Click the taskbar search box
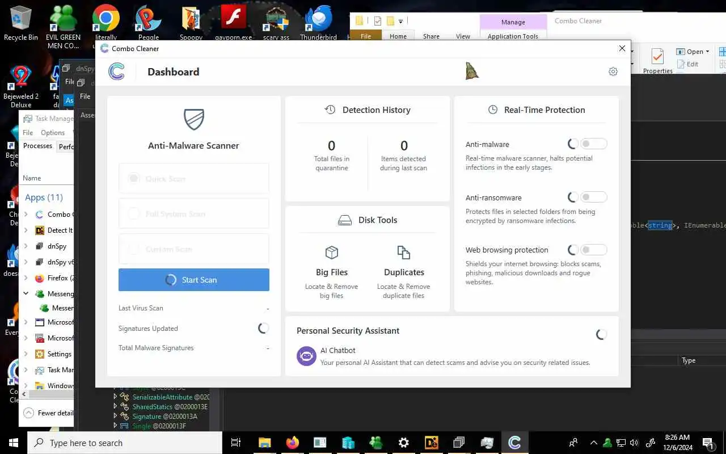Screen dimensions: 726x454 124,443
